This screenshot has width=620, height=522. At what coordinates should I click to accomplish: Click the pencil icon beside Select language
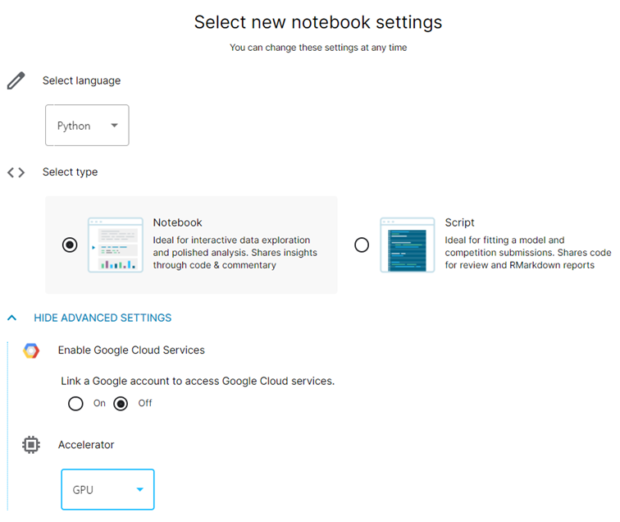(16, 80)
